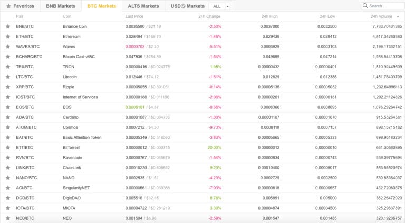Mark RVN/BTC as favorite
405x223 pixels.
8,158
